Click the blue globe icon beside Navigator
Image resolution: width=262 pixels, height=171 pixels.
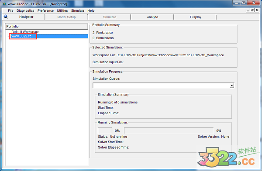click(6, 17)
